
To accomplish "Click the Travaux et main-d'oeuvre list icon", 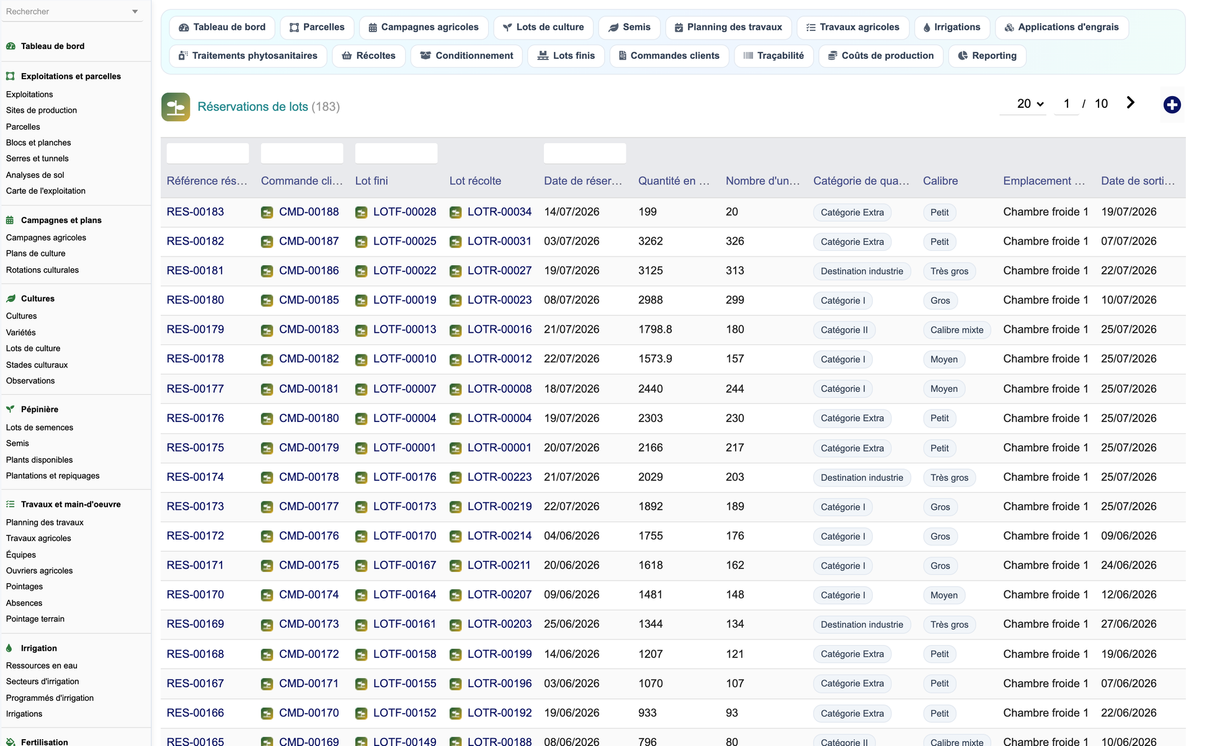I will coord(11,504).
